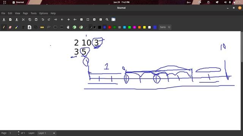
Task: Select the Text tool
Action: pos(23,27)
